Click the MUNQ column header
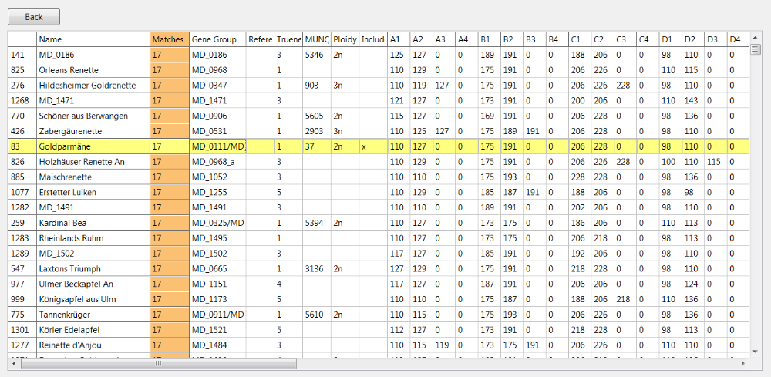Viewport: 771px width, 377px height. click(x=317, y=39)
